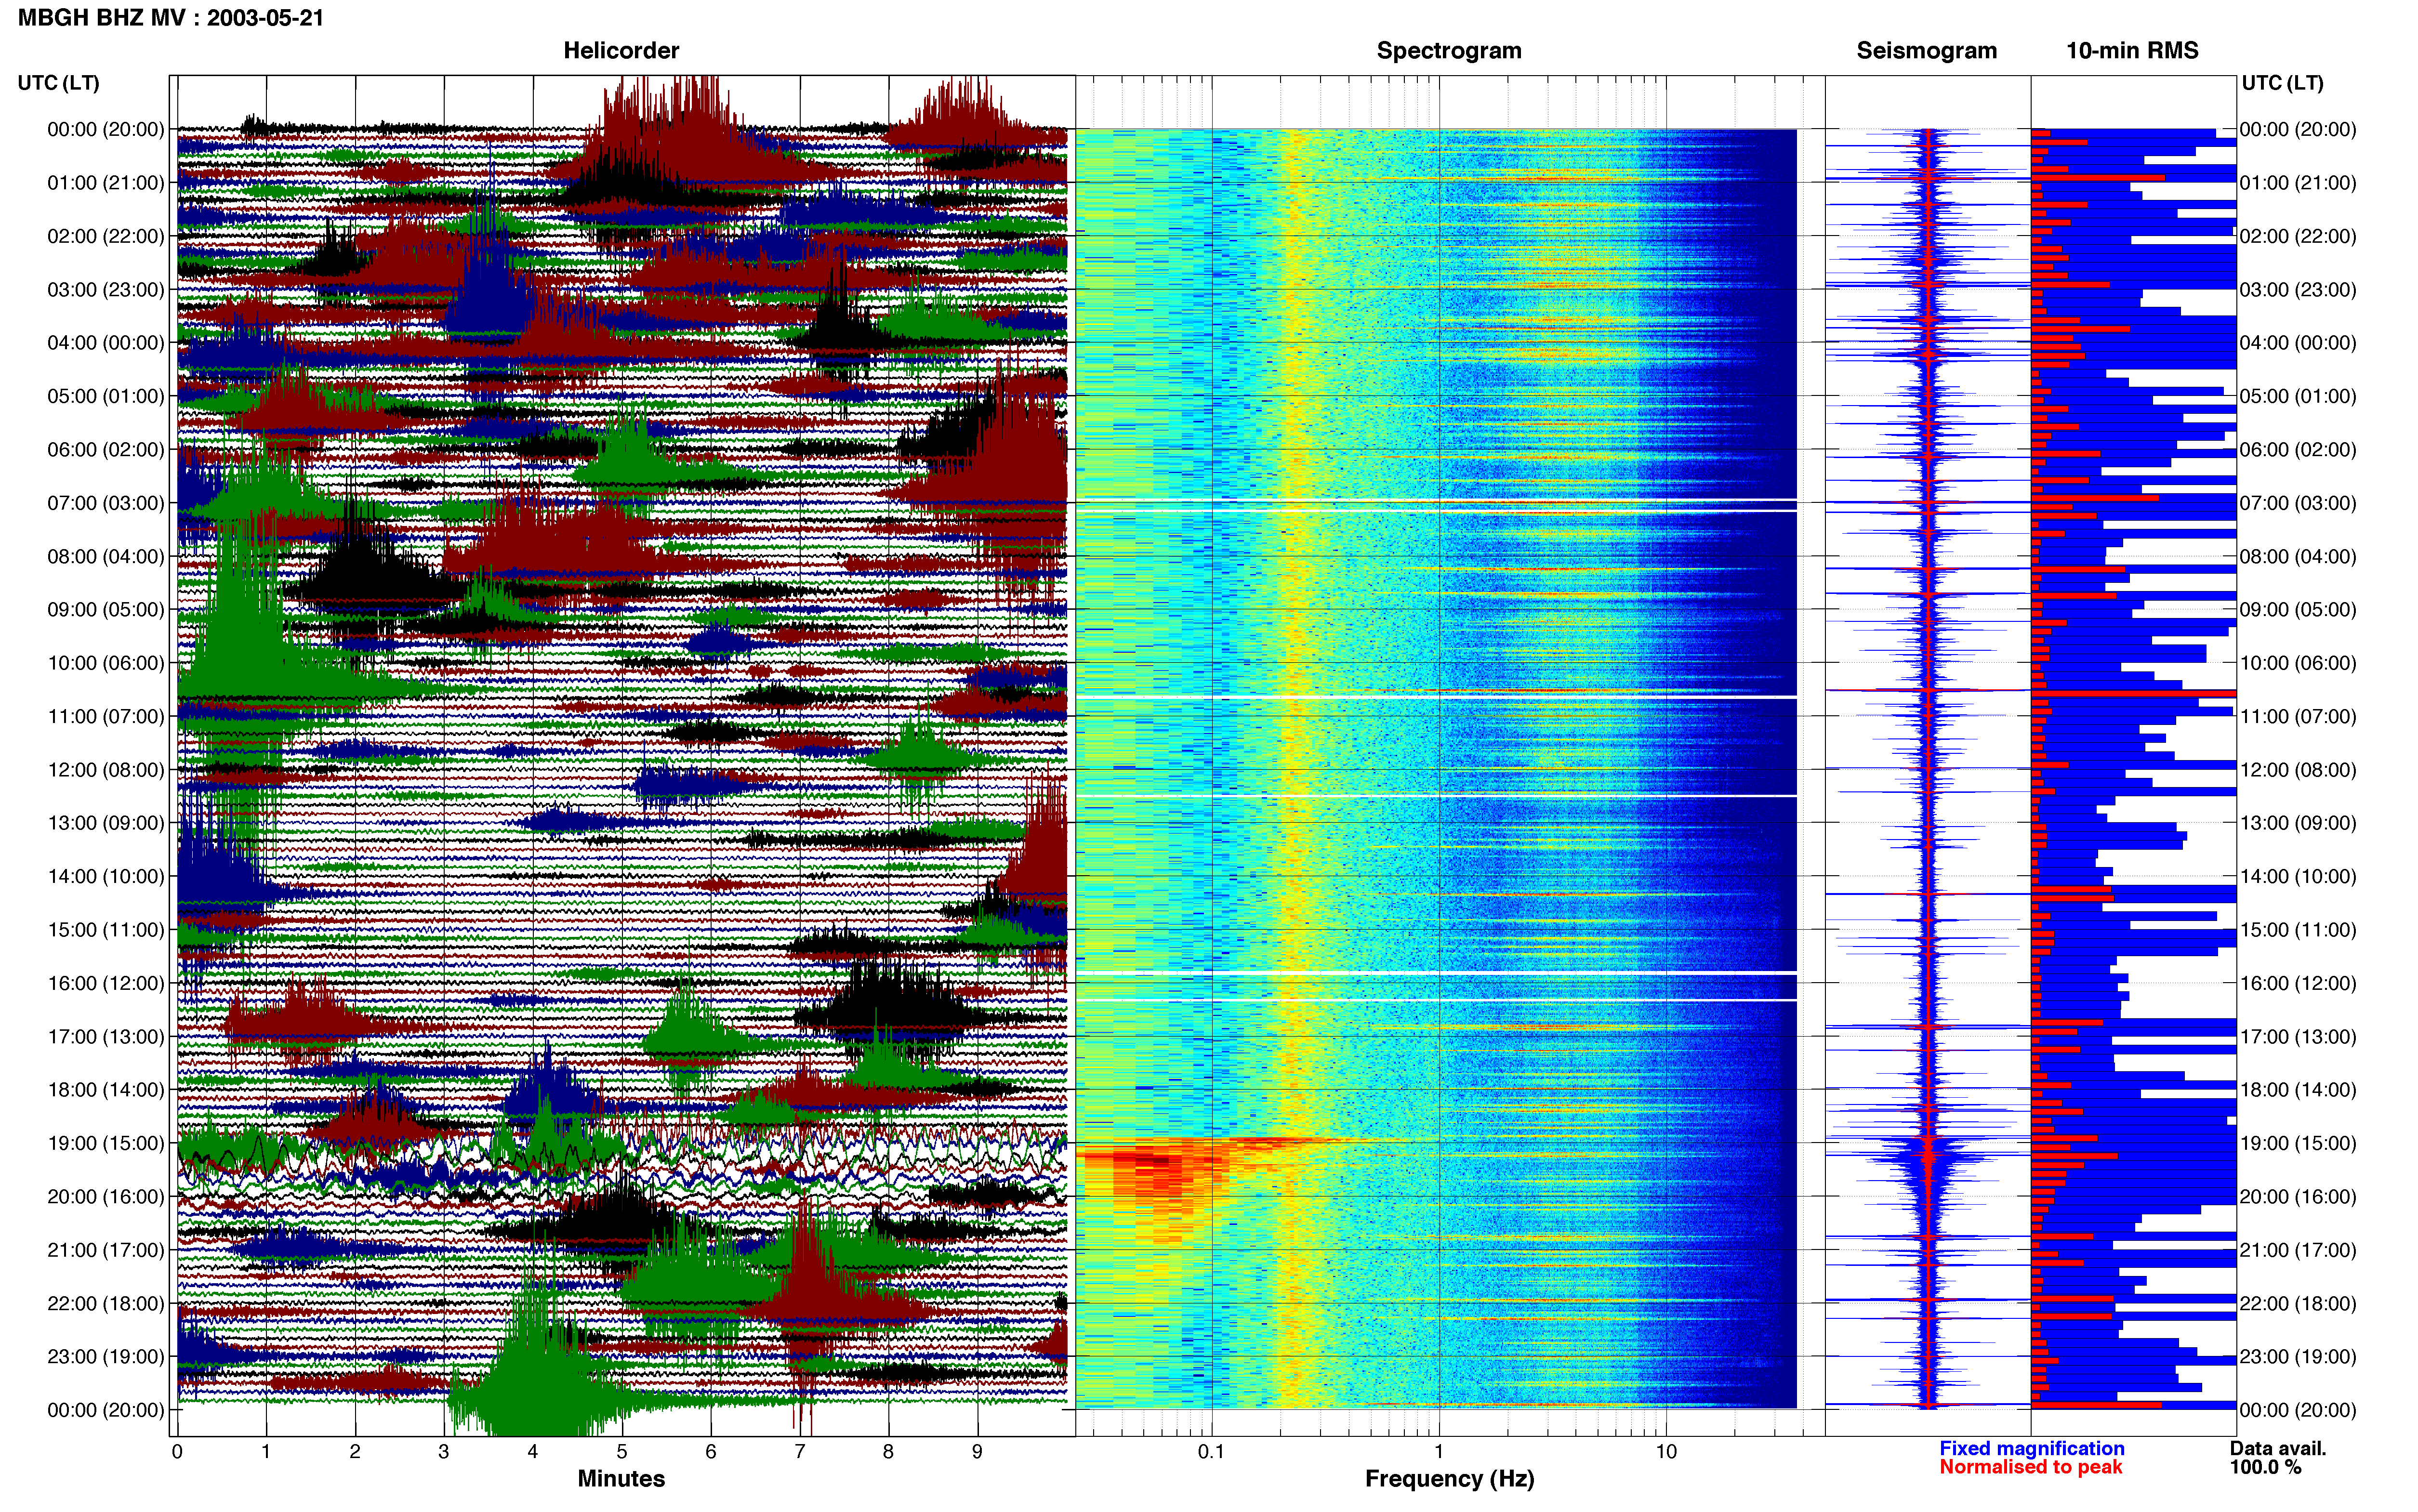2418x1512 pixels.
Task: Click the plot title 'MBGH BHZ MV : 2003-05-21'
Action: pos(171,18)
